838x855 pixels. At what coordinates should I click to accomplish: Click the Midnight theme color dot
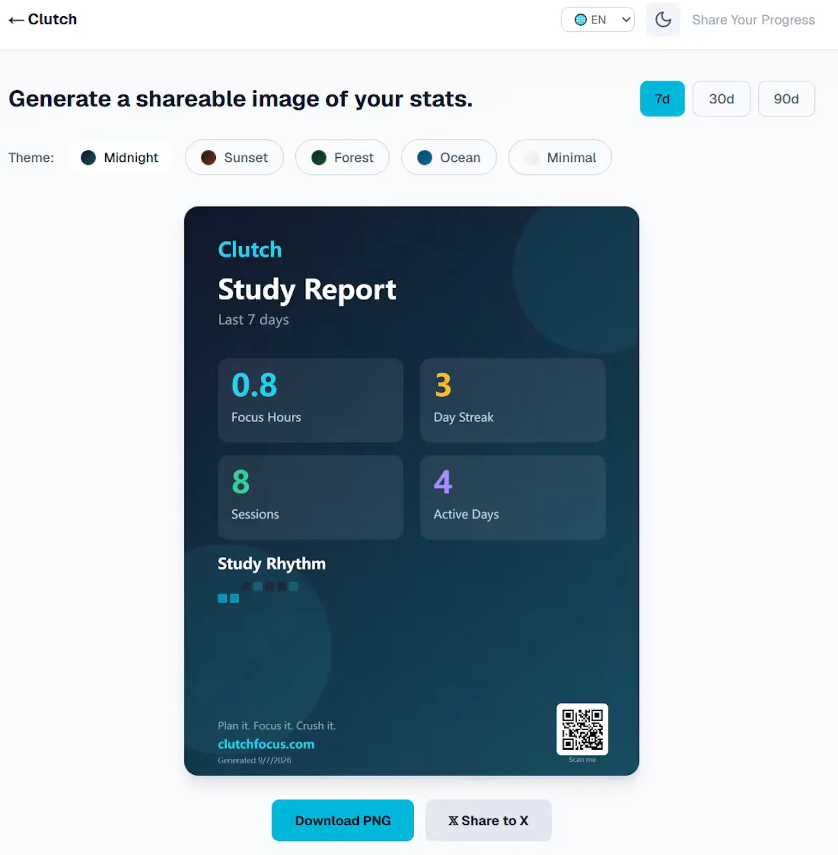coord(89,158)
